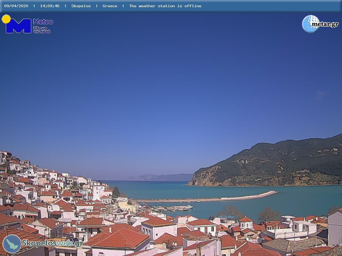
Task: Click the date 09/04/2020 in header
Action: tap(16, 6)
